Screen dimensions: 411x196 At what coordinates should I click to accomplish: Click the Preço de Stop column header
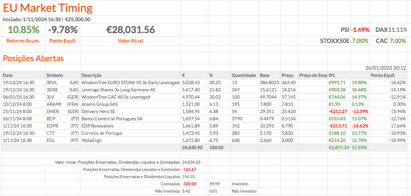point(313,75)
